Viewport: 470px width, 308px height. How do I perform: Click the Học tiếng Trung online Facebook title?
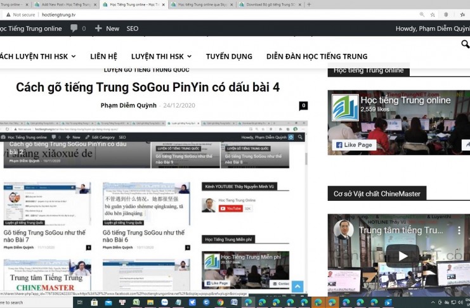(x=405, y=100)
